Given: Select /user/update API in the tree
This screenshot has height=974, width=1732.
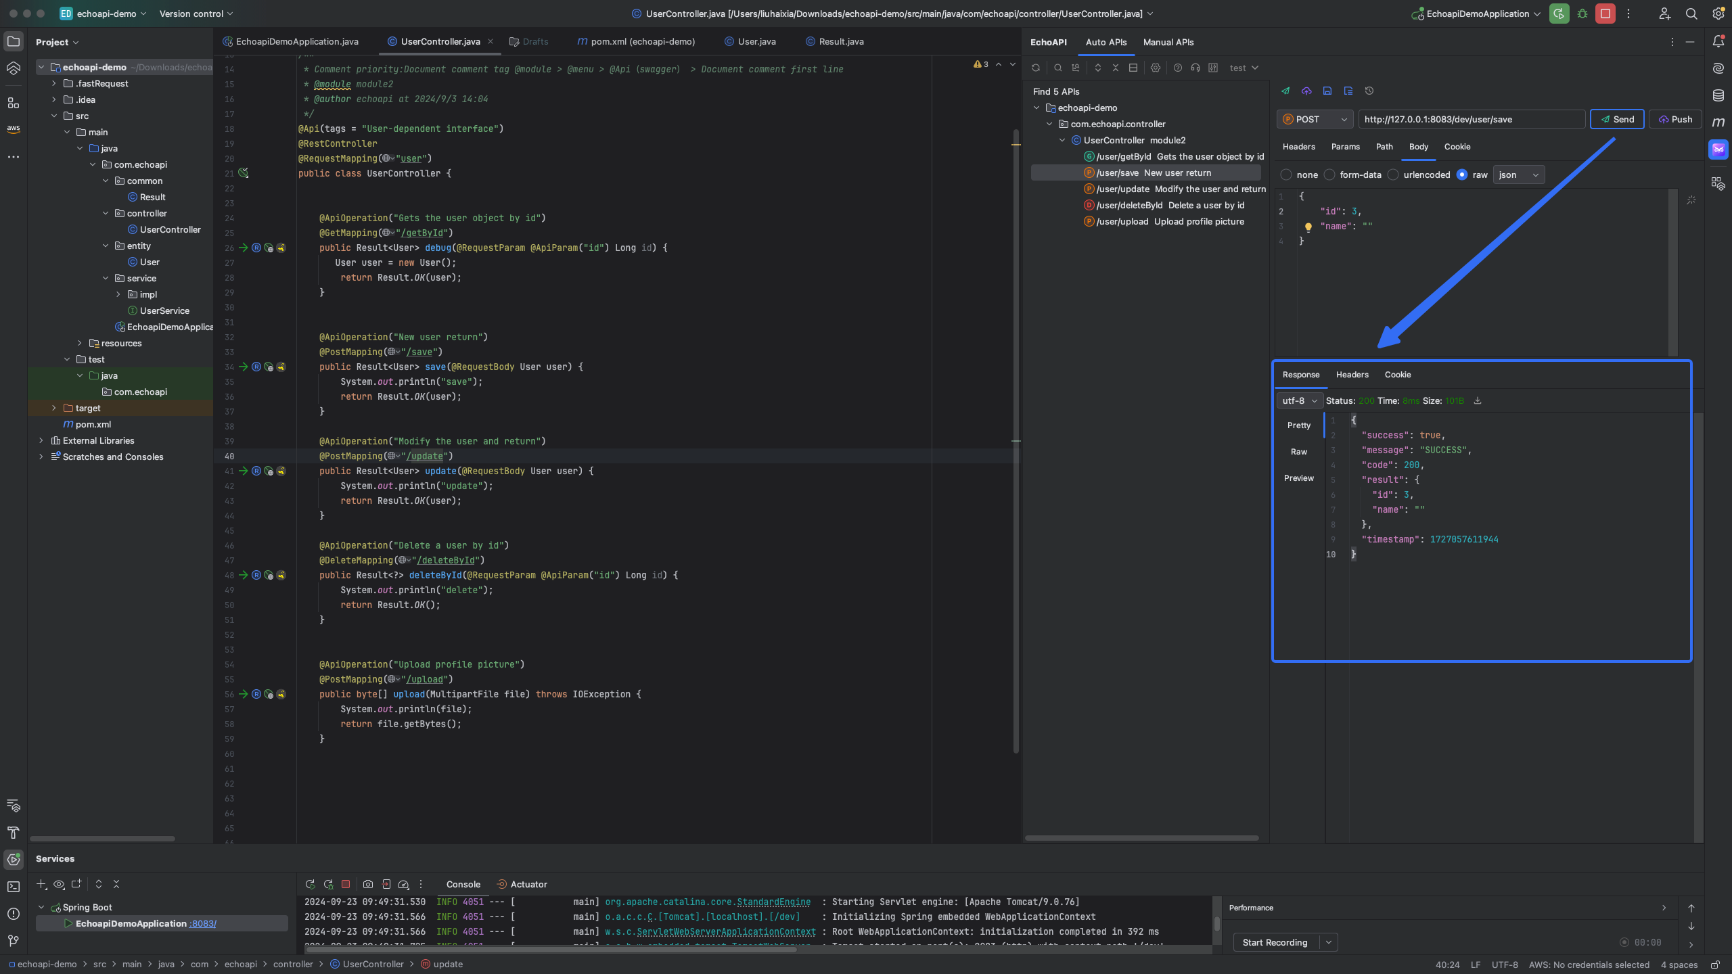Looking at the screenshot, I should (x=1175, y=189).
